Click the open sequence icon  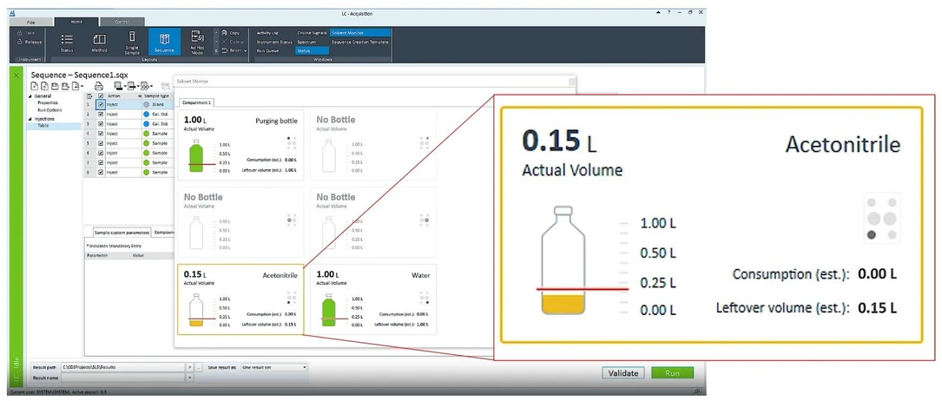click(x=44, y=87)
